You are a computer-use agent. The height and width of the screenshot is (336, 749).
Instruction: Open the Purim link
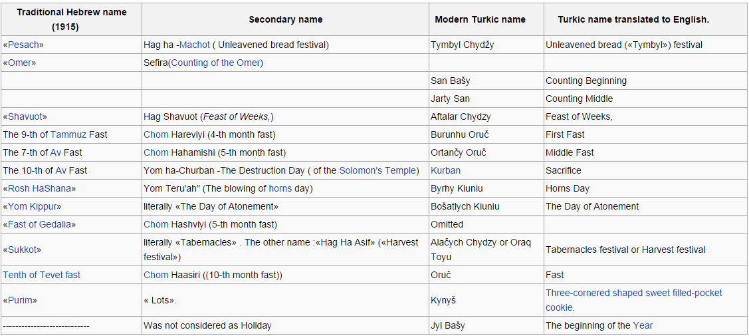[x=22, y=300]
